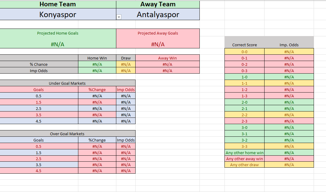Select the 3-3 correct score cell
The width and height of the screenshot is (326, 192).
click(x=244, y=146)
